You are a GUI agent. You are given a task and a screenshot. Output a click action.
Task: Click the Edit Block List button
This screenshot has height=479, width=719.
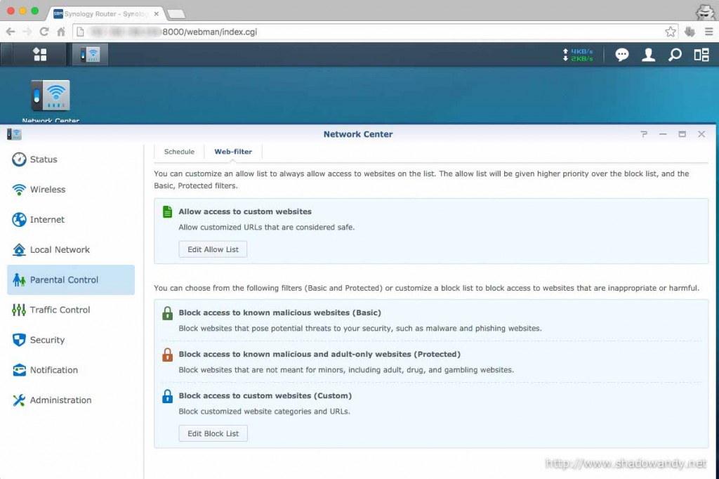tap(213, 433)
